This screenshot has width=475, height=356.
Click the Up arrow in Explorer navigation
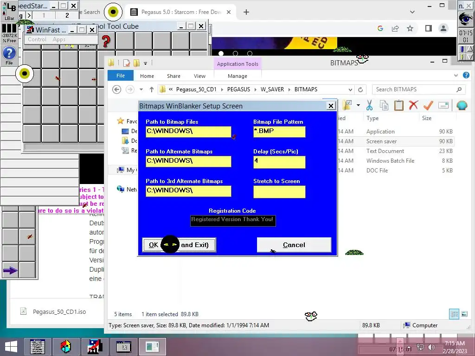(152, 89)
